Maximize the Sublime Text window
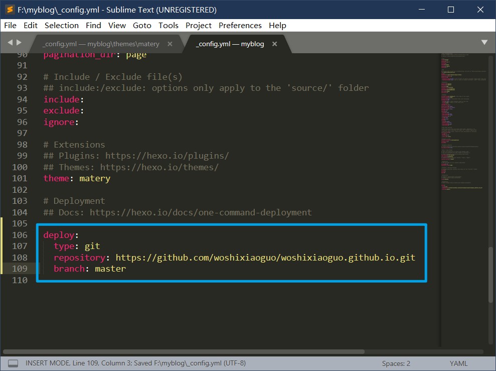Screen dimensions: 496x371 (x=451, y=10)
